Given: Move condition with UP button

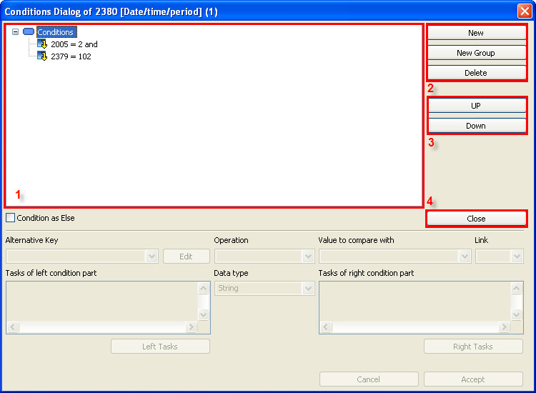Looking at the screenshot, I should pos(476,106).
